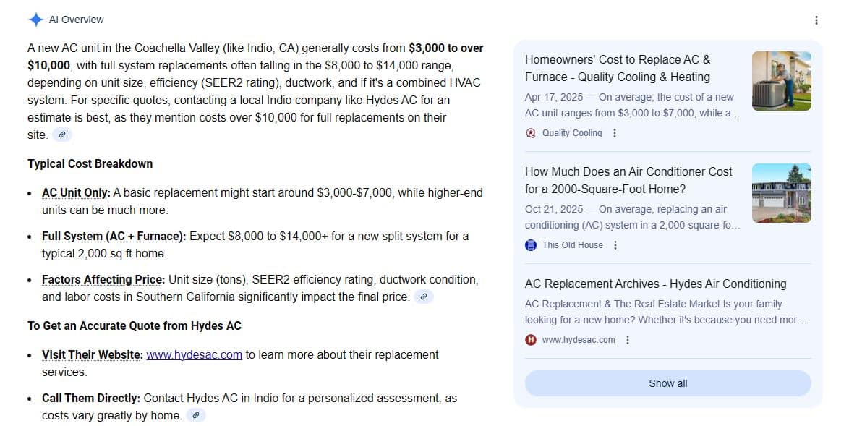Screen dimensions: 849x426
Task: Click the house with garage thumbnail
Action: pos(782,192)
